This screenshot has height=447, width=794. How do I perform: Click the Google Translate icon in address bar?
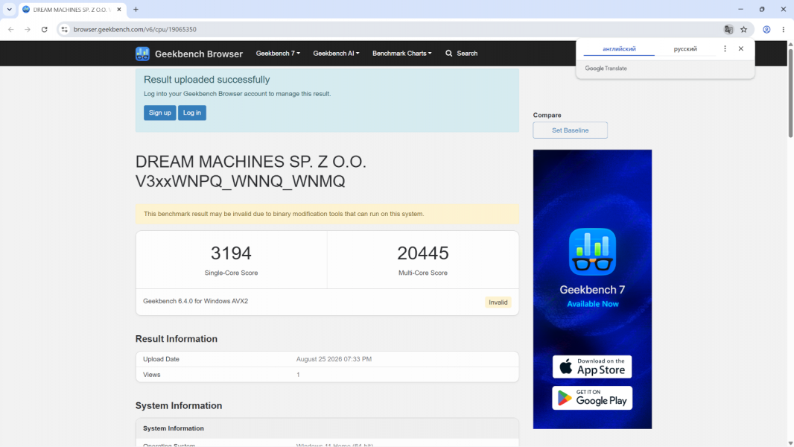tap(728, 29)
